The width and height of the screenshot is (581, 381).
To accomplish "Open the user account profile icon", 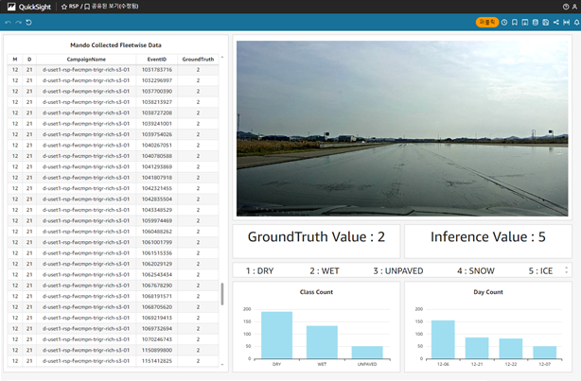I will click(573, 6).
